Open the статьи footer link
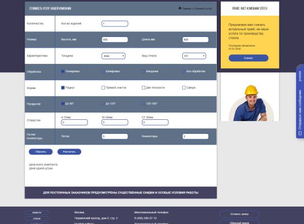304x224 pixels. coord(37,218)
